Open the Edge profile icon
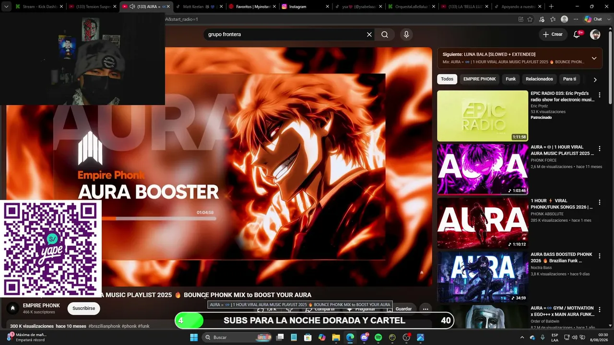This screenshot has height=345, width=614. [565, 19]
